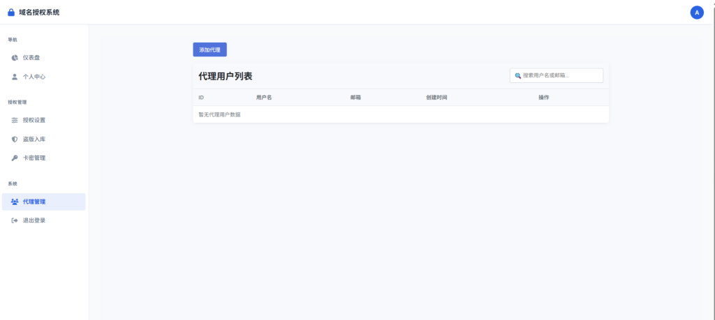
Task: Click the 暂无代理用户数据 empty row
Action: coord(401,114)
